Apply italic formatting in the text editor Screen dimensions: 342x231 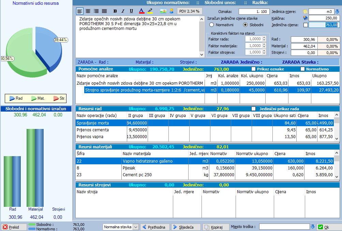click(123, 11)
